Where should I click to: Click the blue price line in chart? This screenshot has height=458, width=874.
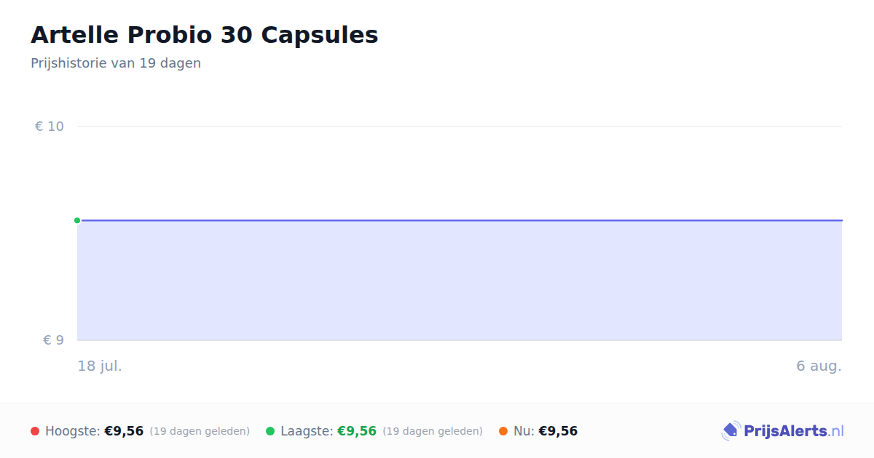pyautogui.click(x=460, y=220)
